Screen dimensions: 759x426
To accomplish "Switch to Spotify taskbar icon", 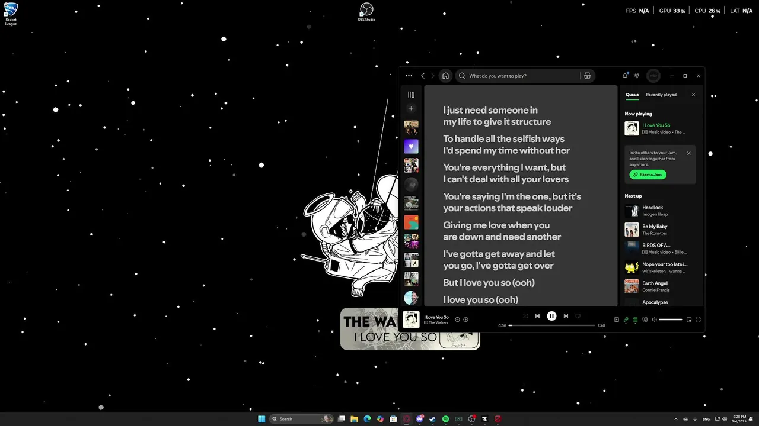I will tap(445, 419).
